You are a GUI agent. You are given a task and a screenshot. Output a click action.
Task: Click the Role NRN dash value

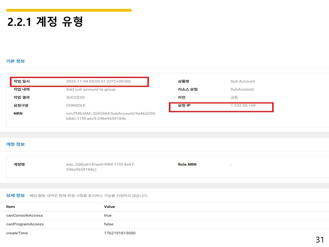tap(231, 164)
